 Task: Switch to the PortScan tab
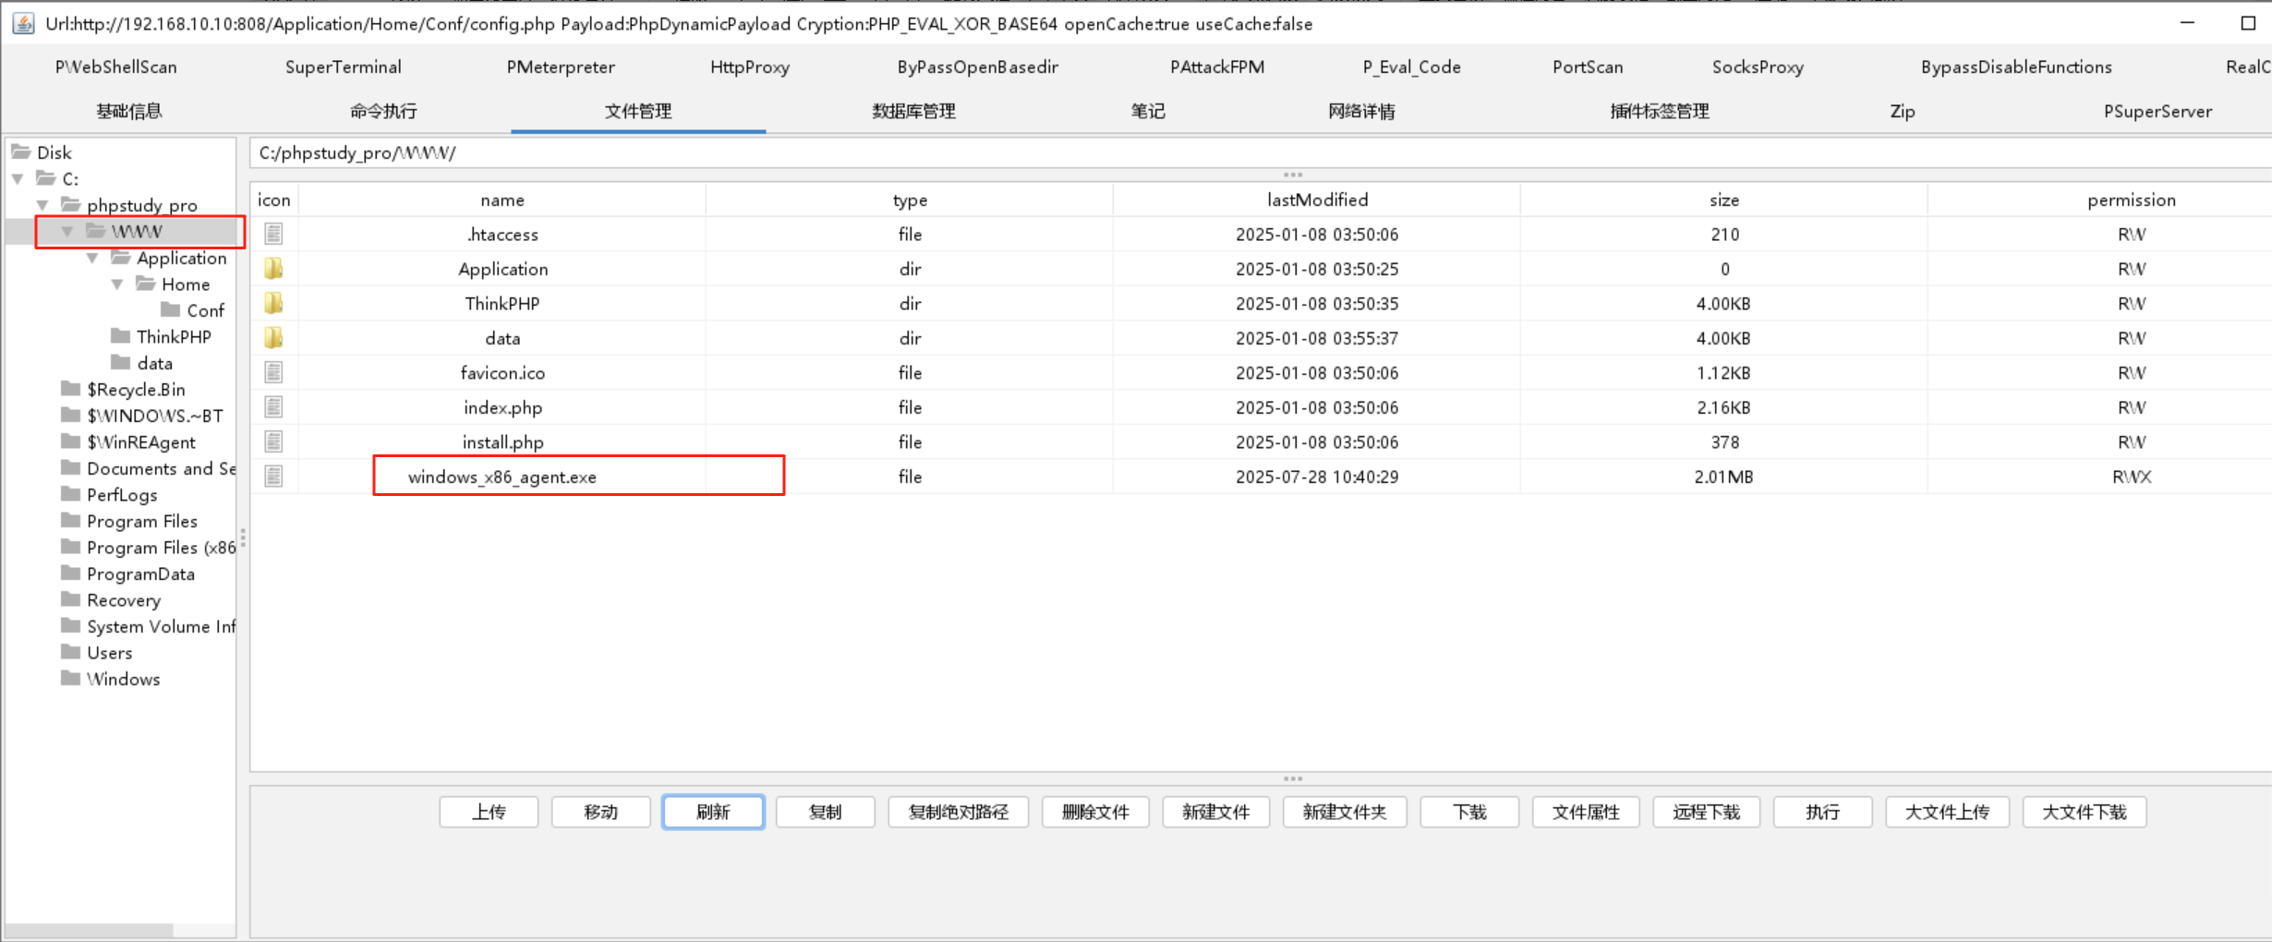(1588, 67)
